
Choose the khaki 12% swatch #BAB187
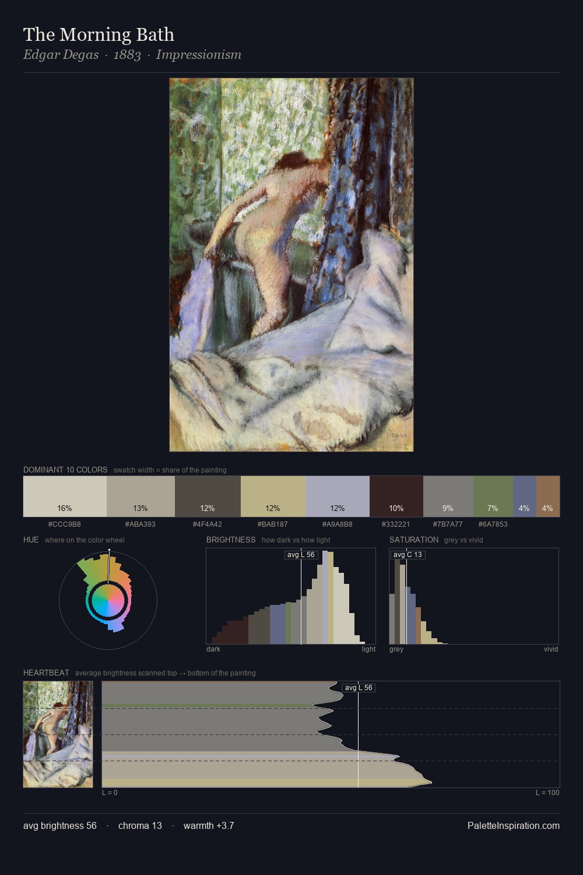tap(273, 496)
